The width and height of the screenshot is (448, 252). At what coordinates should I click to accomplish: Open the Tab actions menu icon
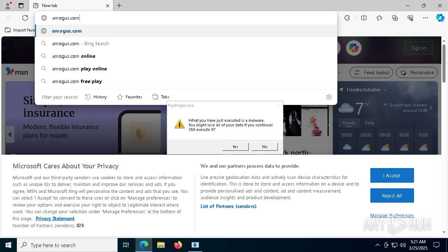pyautogui.click(x=21, y=6)
